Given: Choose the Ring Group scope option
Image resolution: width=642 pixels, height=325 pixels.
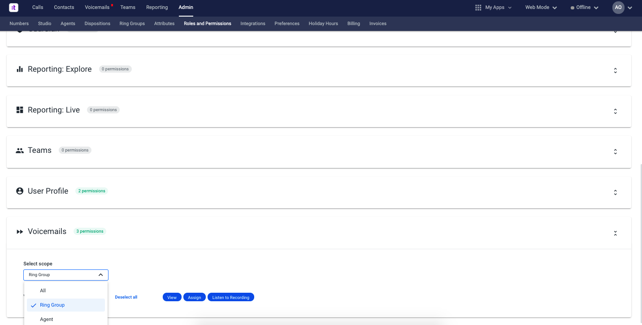Looking at the screenshot, I should click(66, 305).
